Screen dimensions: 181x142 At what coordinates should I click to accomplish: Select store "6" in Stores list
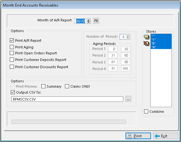(x=161, y=43)
